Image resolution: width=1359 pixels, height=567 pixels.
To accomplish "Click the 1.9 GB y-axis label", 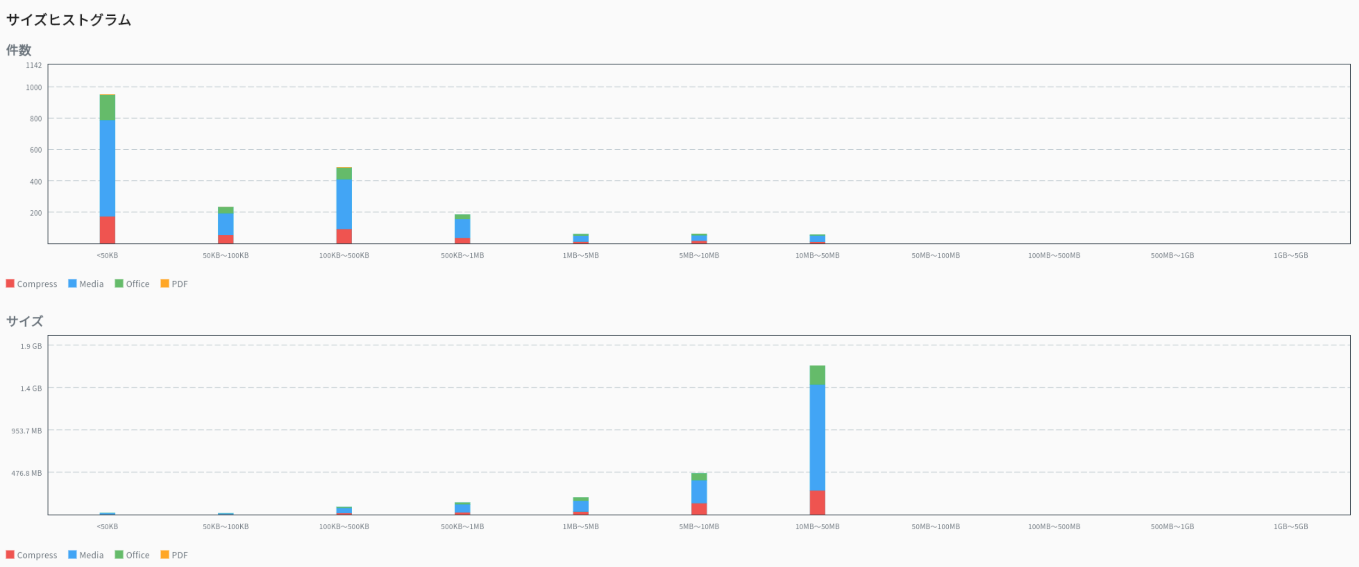I will point(31,346).
